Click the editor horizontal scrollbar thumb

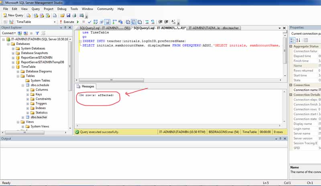112,80
